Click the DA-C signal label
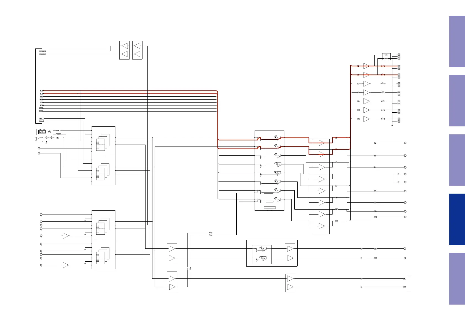Image resolution: width=465 pixels, height=328 pixels. pyautogui.click(x=42, y=97)
